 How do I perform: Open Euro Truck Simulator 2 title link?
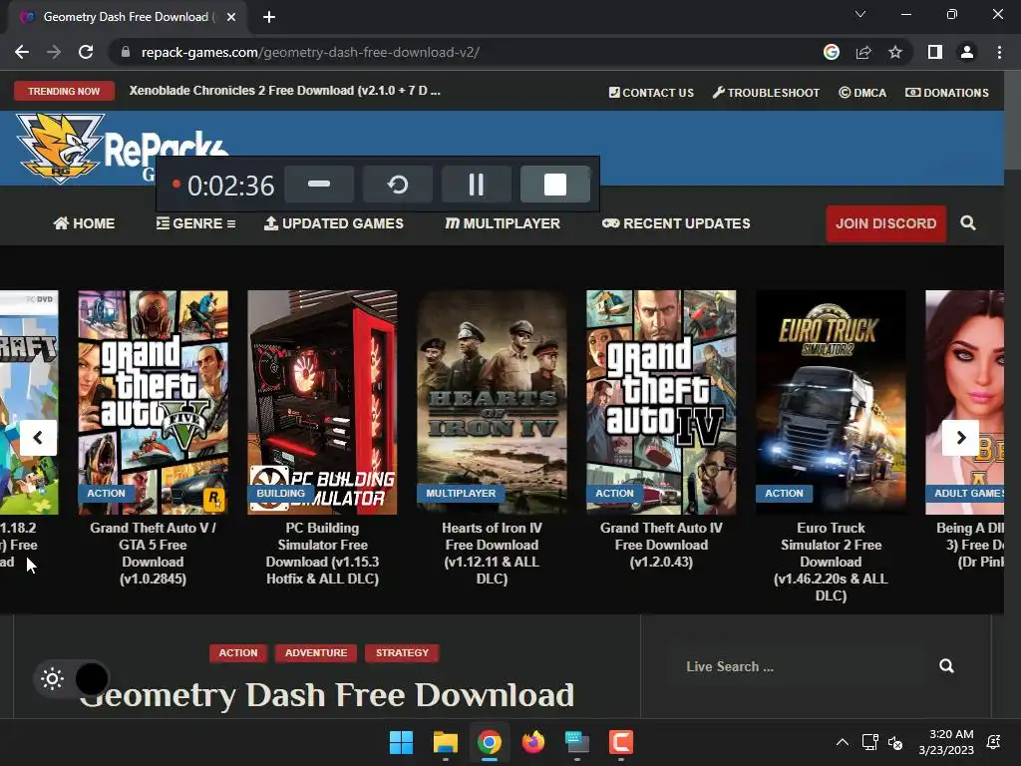click(831, 562)
